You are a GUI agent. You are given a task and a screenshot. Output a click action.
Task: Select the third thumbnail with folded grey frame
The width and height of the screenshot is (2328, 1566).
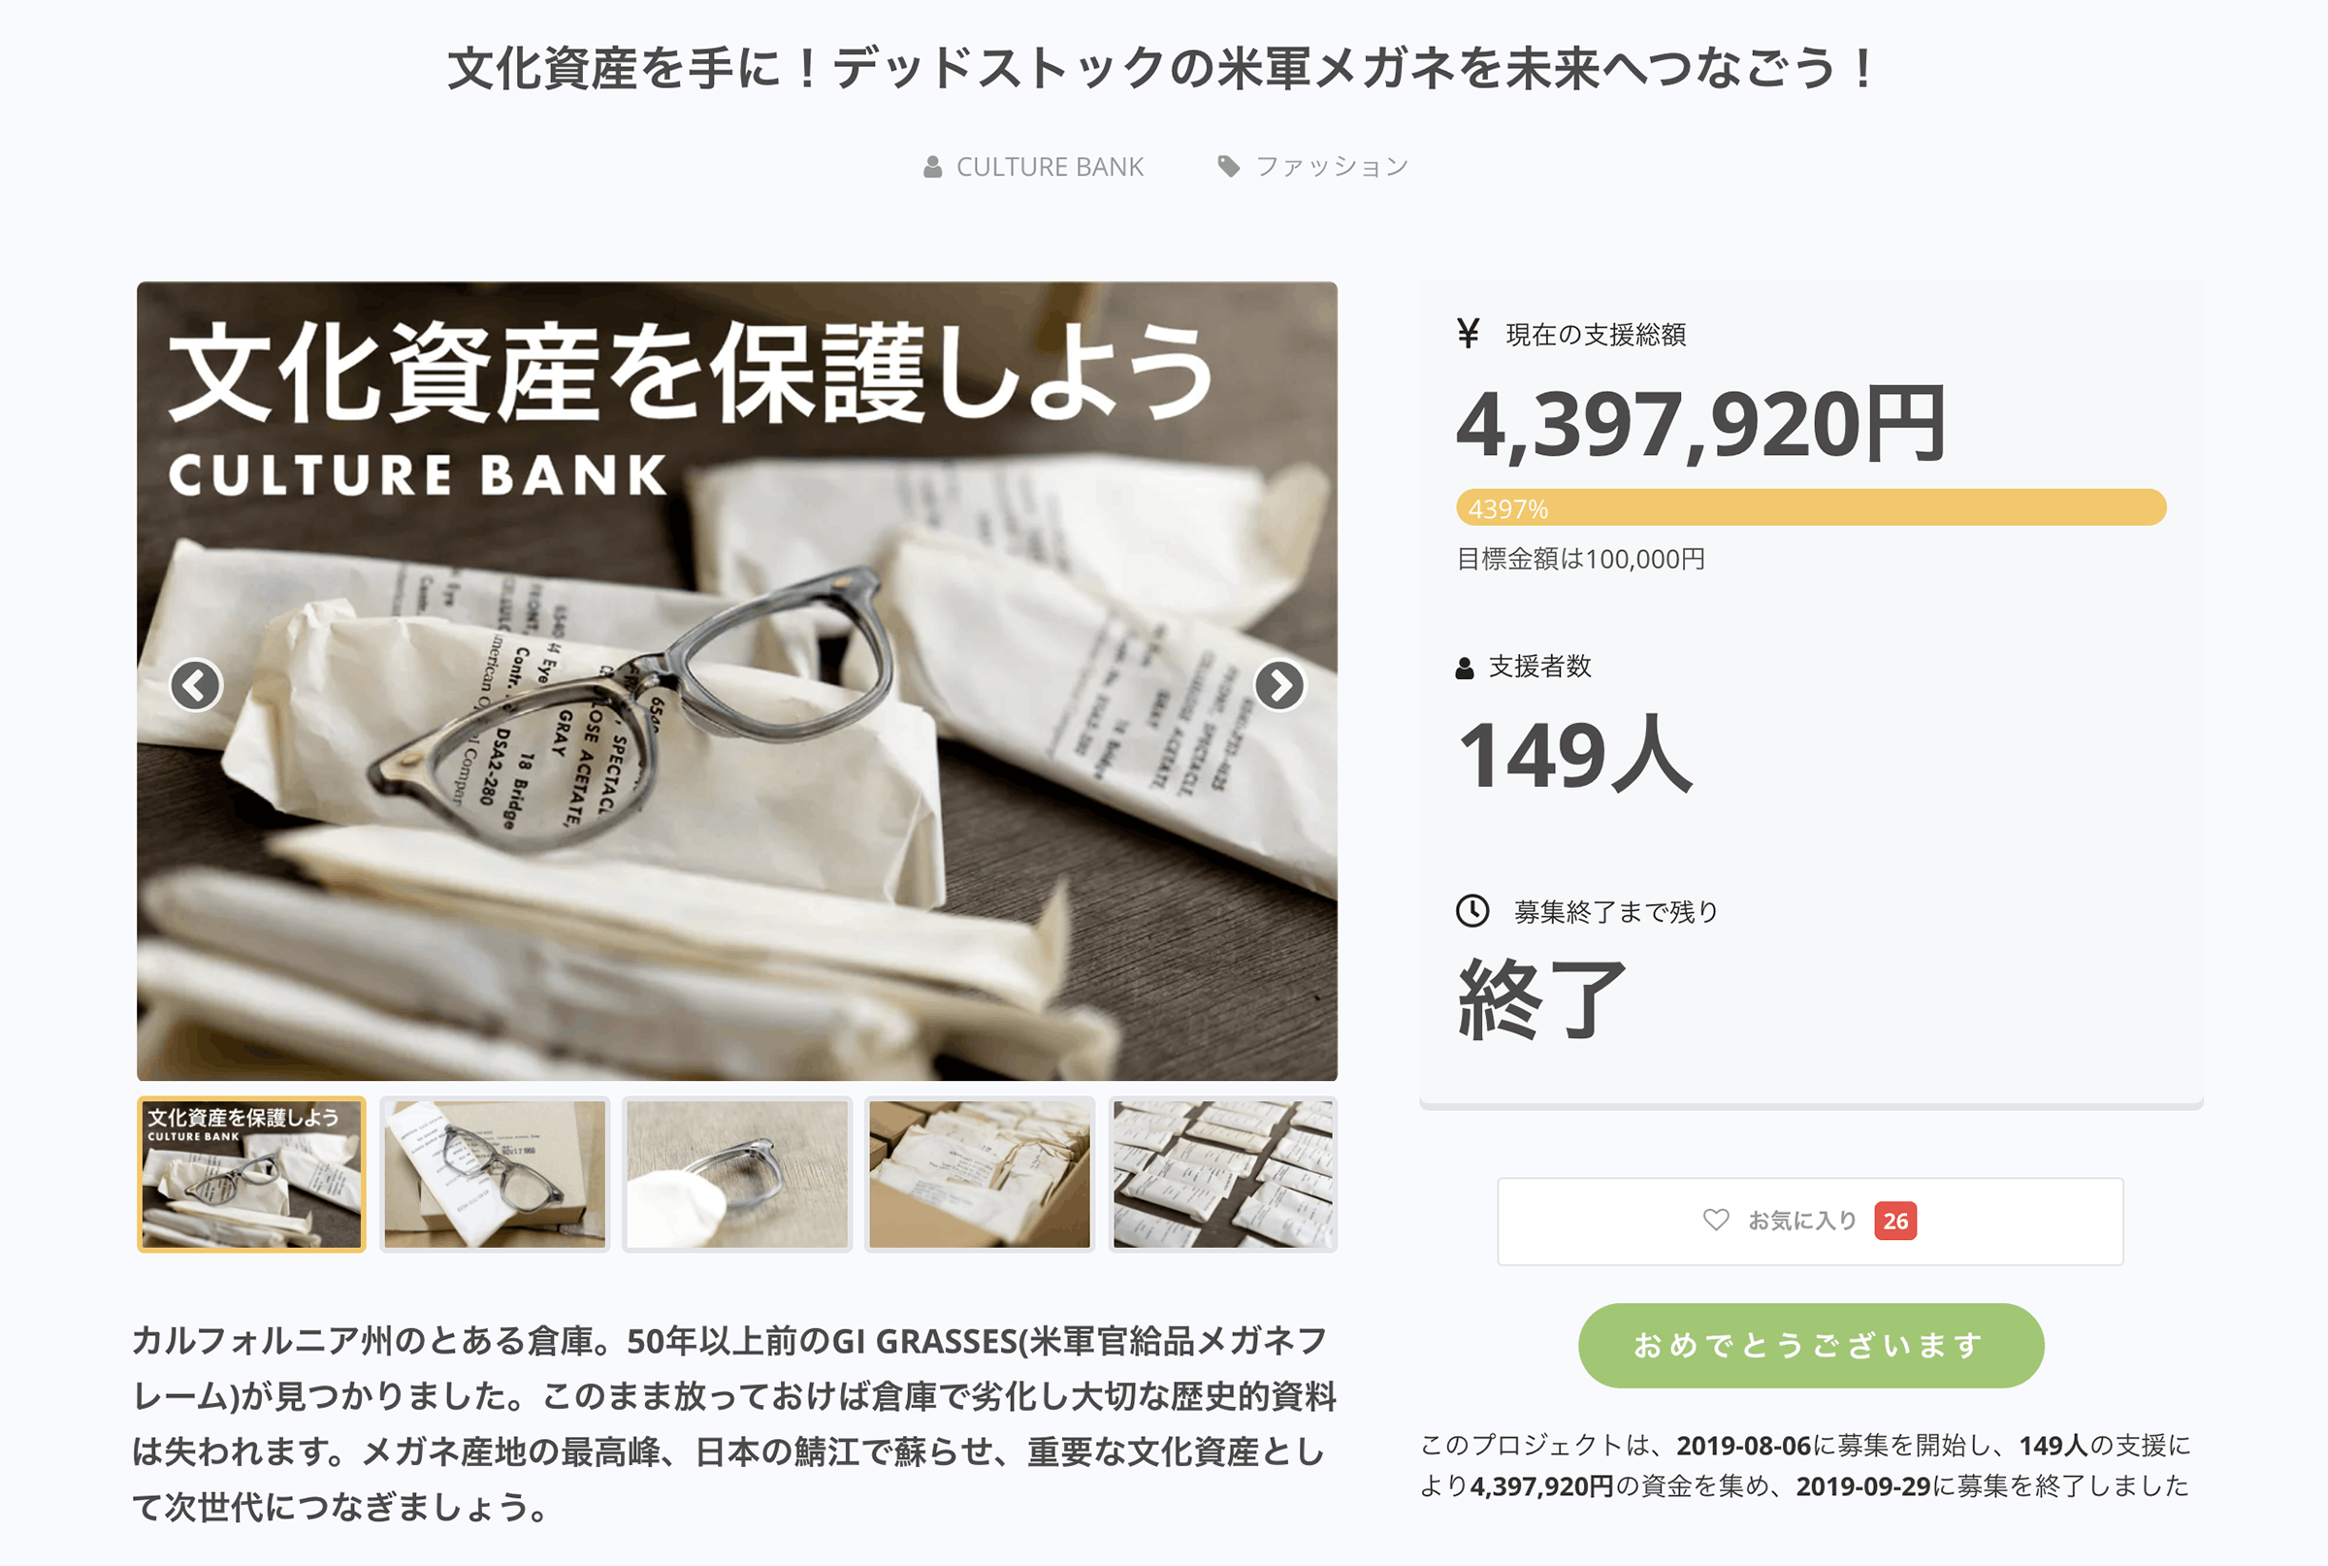(738, 1174)
